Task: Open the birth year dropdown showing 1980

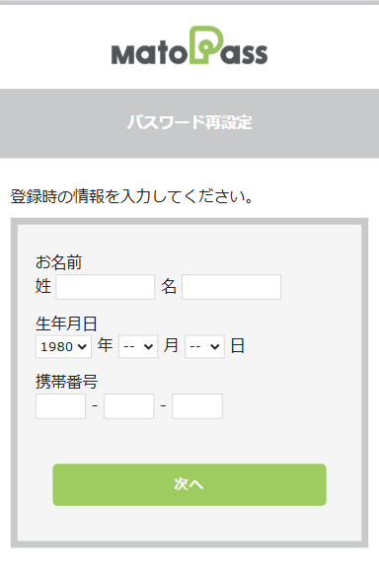Action: tap(63, 346)
